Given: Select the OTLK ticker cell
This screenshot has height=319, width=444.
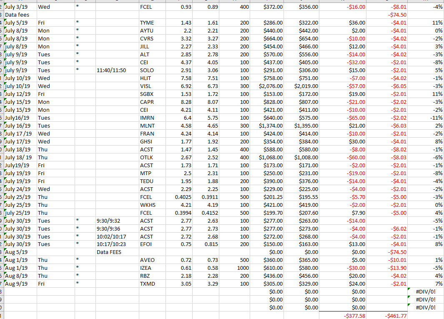Looking at the screenshot, I should (152, 158).
